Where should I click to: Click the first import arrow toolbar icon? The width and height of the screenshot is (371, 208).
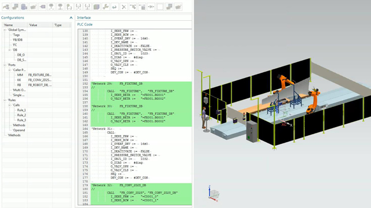pyautogui.click(x=6, y=7)
